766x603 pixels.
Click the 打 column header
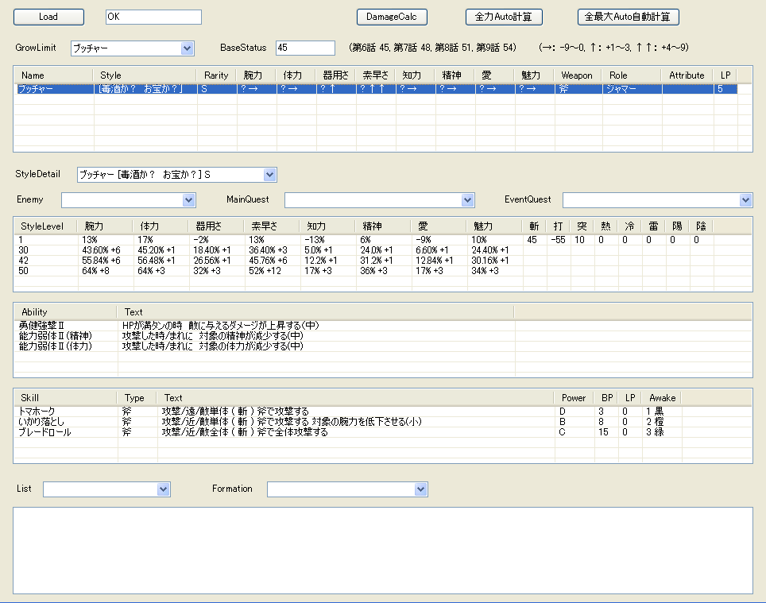[559, 226]
